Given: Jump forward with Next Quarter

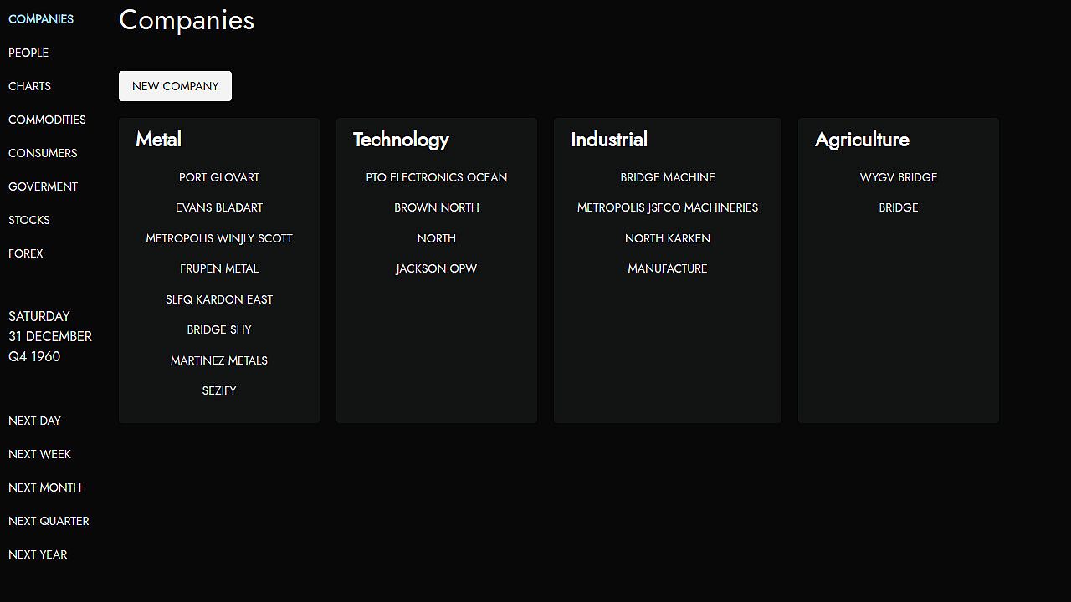Looking at the screenshot, I should tap(49, 521).
